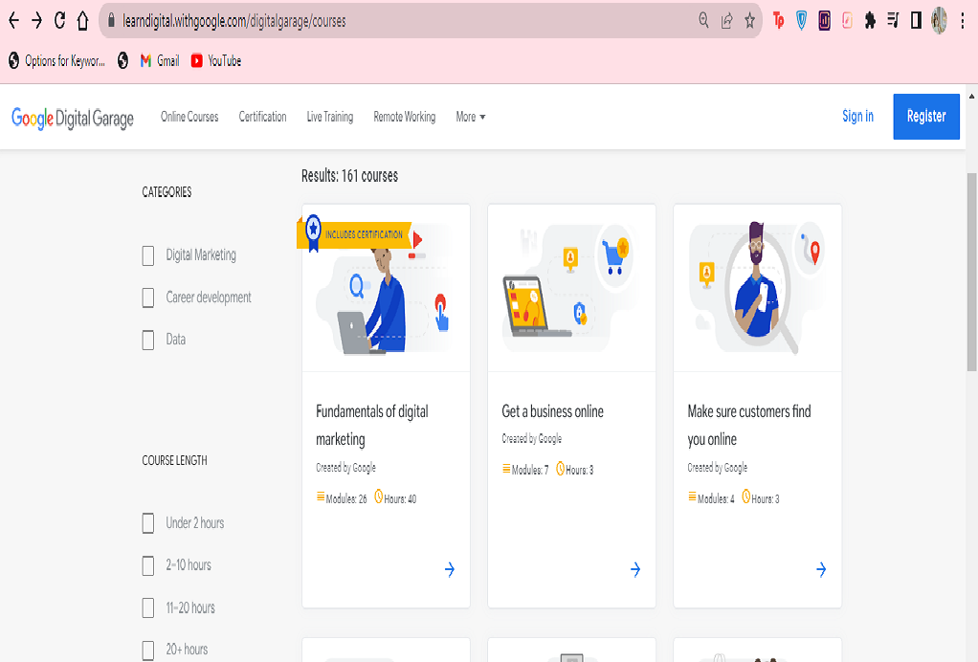Open the Chrome profile avatar

939,21
